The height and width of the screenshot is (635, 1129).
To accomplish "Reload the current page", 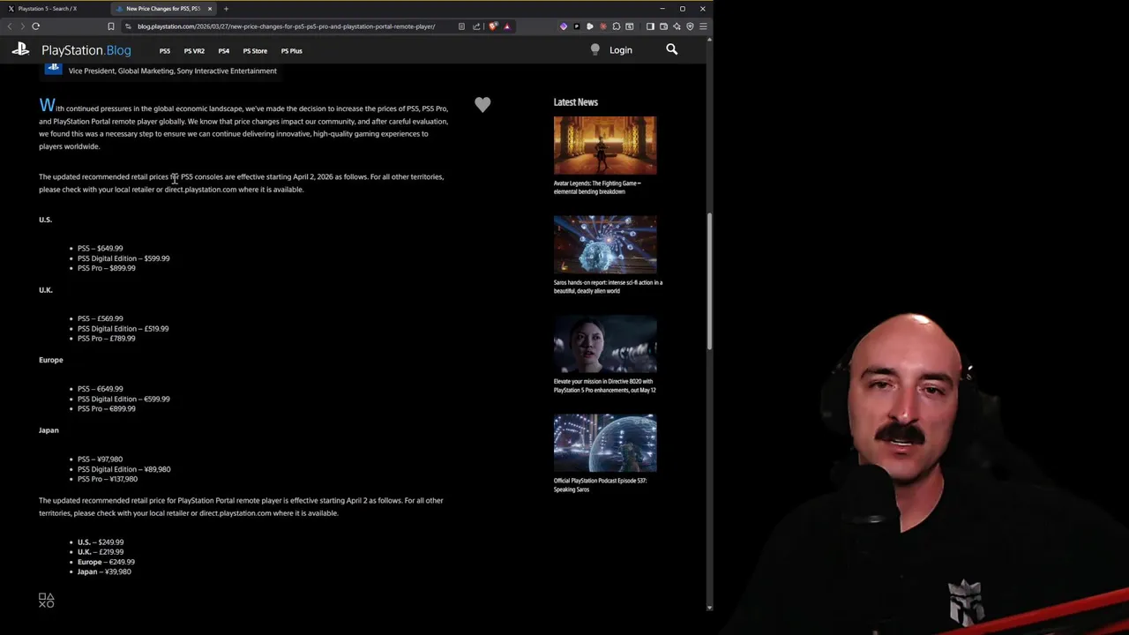I will pos(36,26).
